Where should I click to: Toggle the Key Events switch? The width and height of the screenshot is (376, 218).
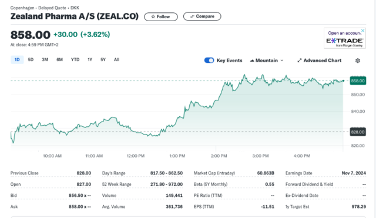209,61
